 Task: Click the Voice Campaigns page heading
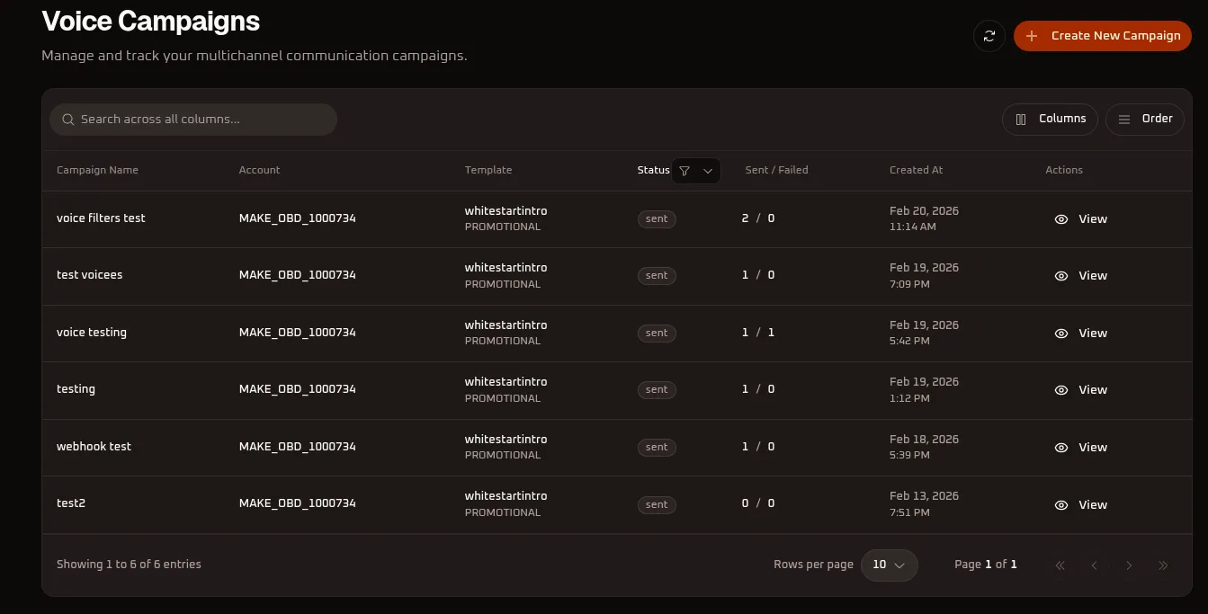pos(151,21)
